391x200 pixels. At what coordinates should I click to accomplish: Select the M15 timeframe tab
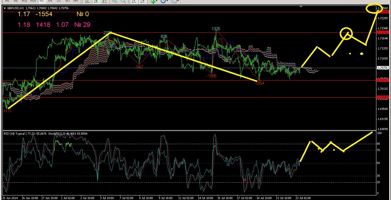coord(24,1)
